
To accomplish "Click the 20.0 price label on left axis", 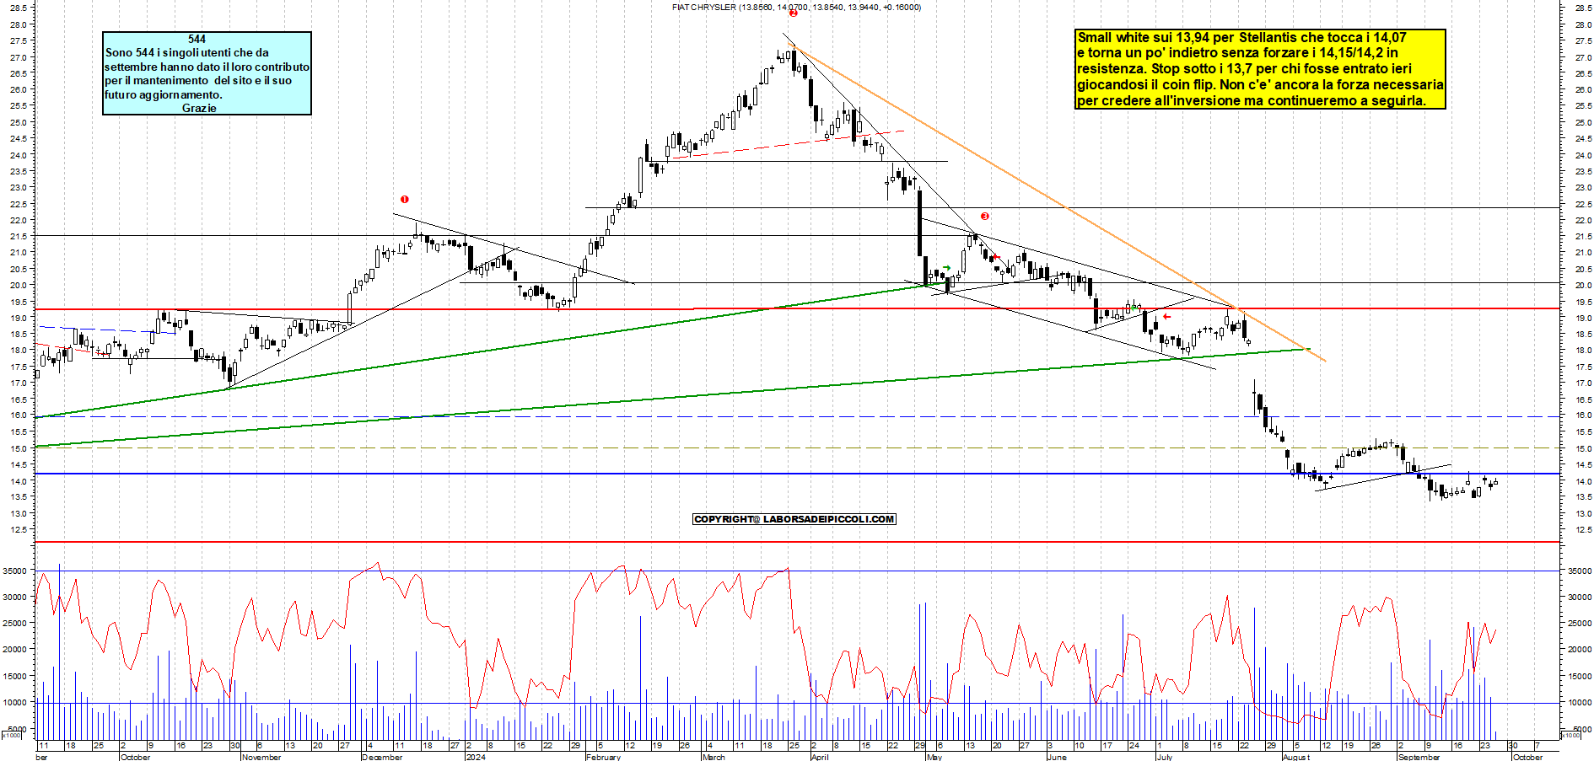I will click(19, 285).
